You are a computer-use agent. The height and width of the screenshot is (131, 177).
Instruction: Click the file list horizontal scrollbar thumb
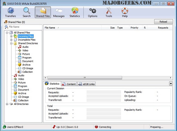pyautogui.click(x=85, y=78)
